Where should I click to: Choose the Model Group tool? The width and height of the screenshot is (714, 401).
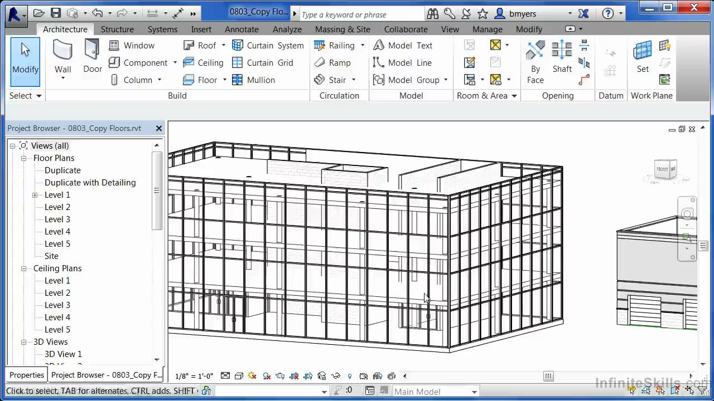click(x=406, y=80)
